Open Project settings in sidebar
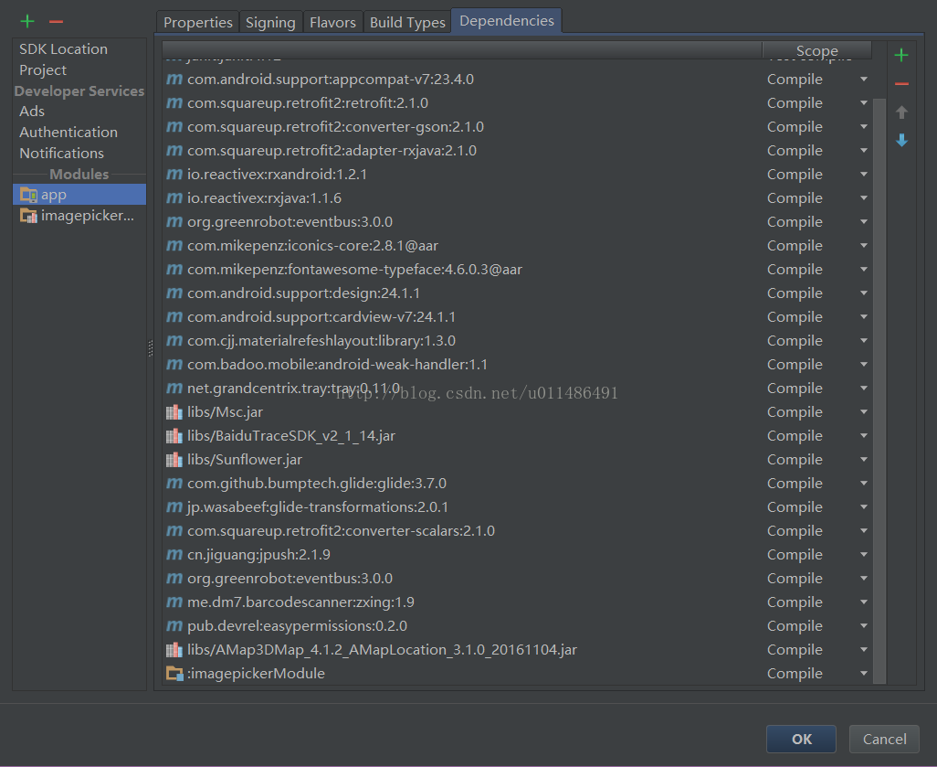The width and height of the screenshot is (937, 767). [x=43, y=70]
